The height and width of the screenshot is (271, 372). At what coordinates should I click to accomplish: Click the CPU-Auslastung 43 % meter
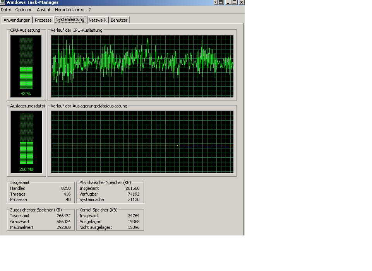tap(26, 66)
